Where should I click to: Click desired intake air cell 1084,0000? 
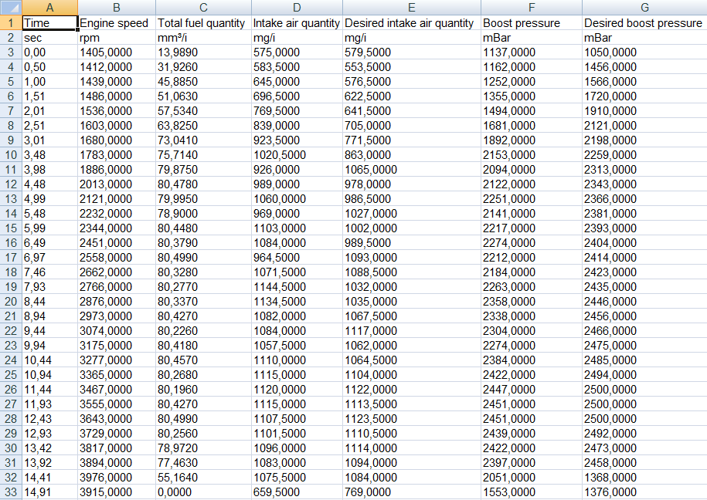click(412, 478)
